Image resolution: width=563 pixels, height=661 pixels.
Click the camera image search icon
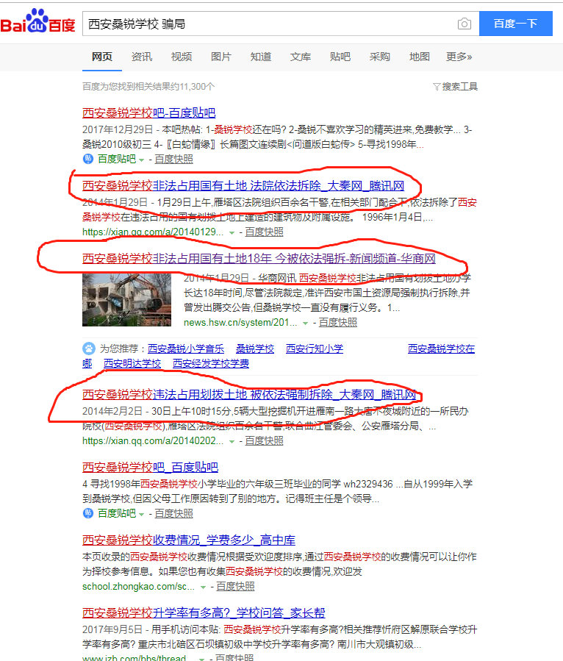(464, 24)
